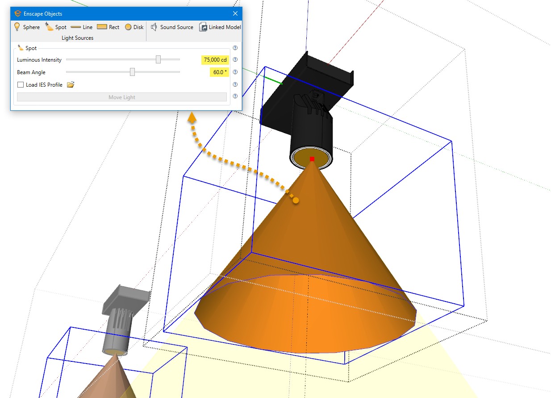
Task: Open help for Beam Angle
Action: tap(235, 72)
